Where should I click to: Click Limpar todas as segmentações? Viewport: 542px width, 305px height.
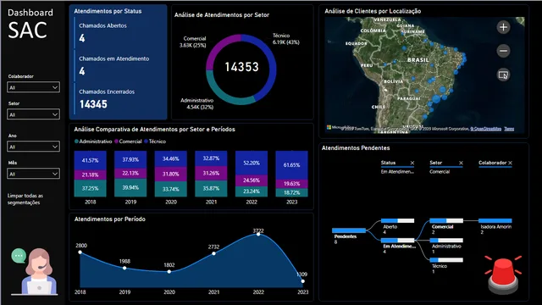coord(25,199)
